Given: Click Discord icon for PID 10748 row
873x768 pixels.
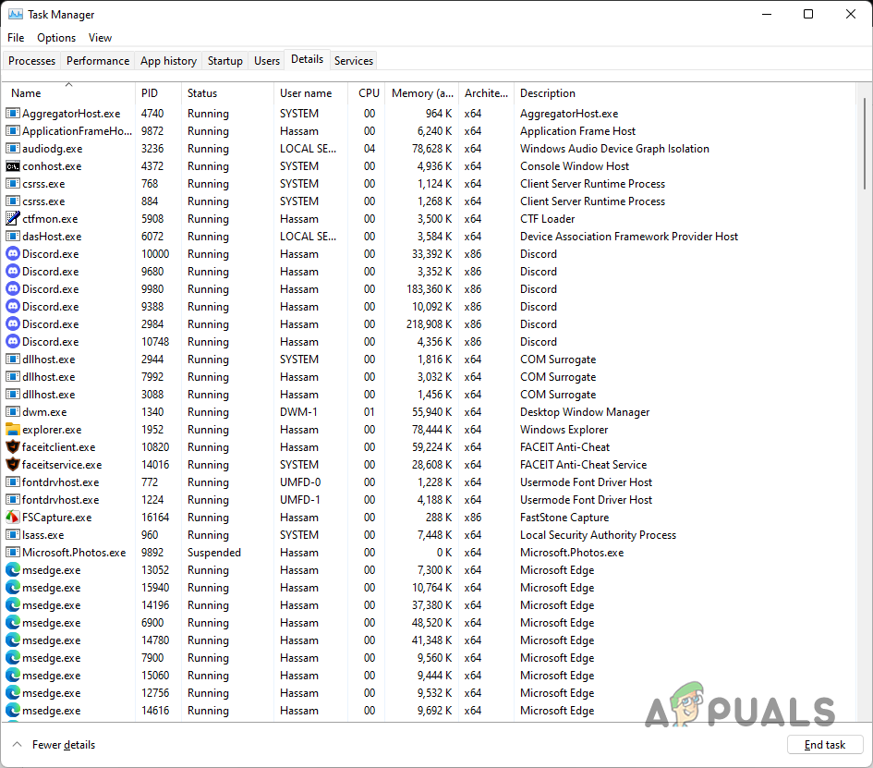Looking at the screenshot, I should coord(13,341).
